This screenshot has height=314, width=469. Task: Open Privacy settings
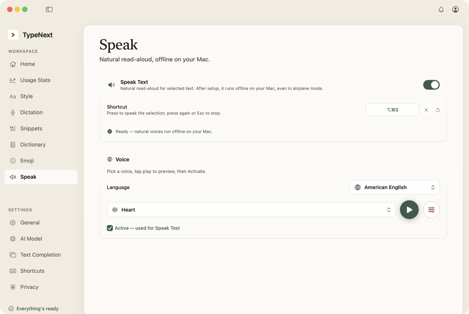coord(41,287)
